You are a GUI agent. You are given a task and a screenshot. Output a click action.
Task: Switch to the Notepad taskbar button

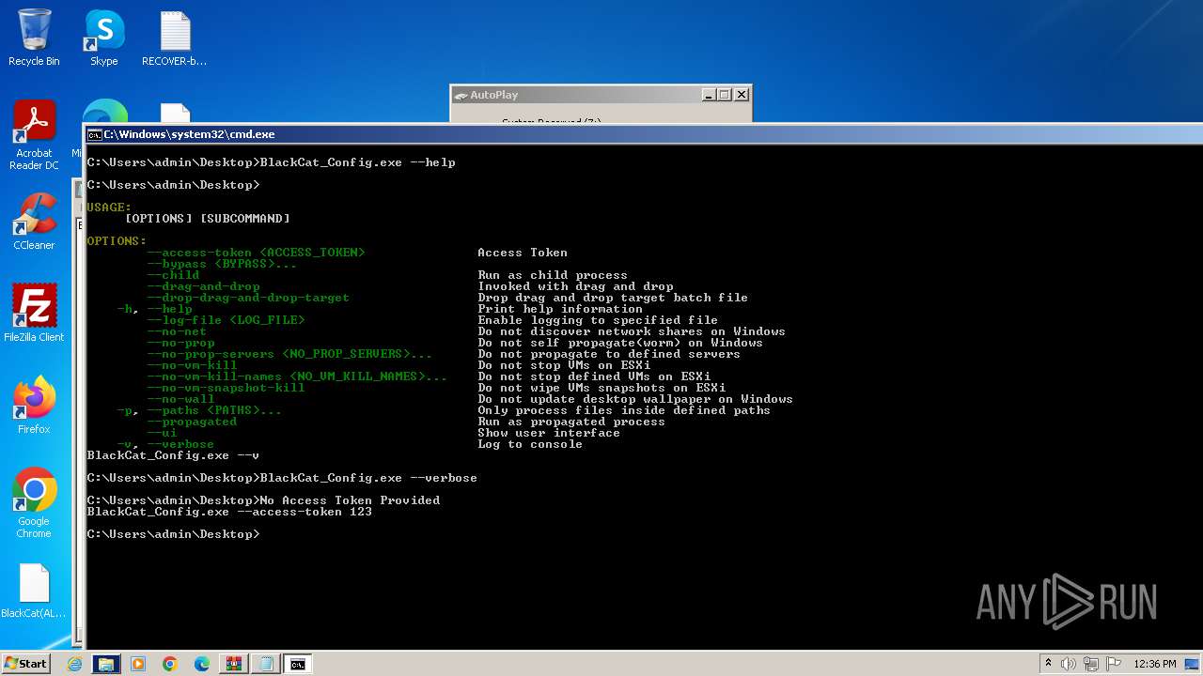point(266,664)
